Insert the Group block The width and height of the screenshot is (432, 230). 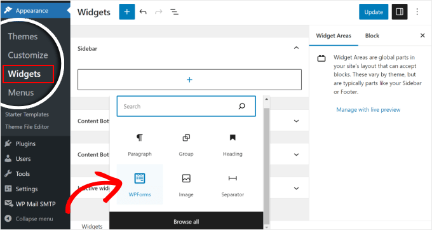[x=186, y=144]
